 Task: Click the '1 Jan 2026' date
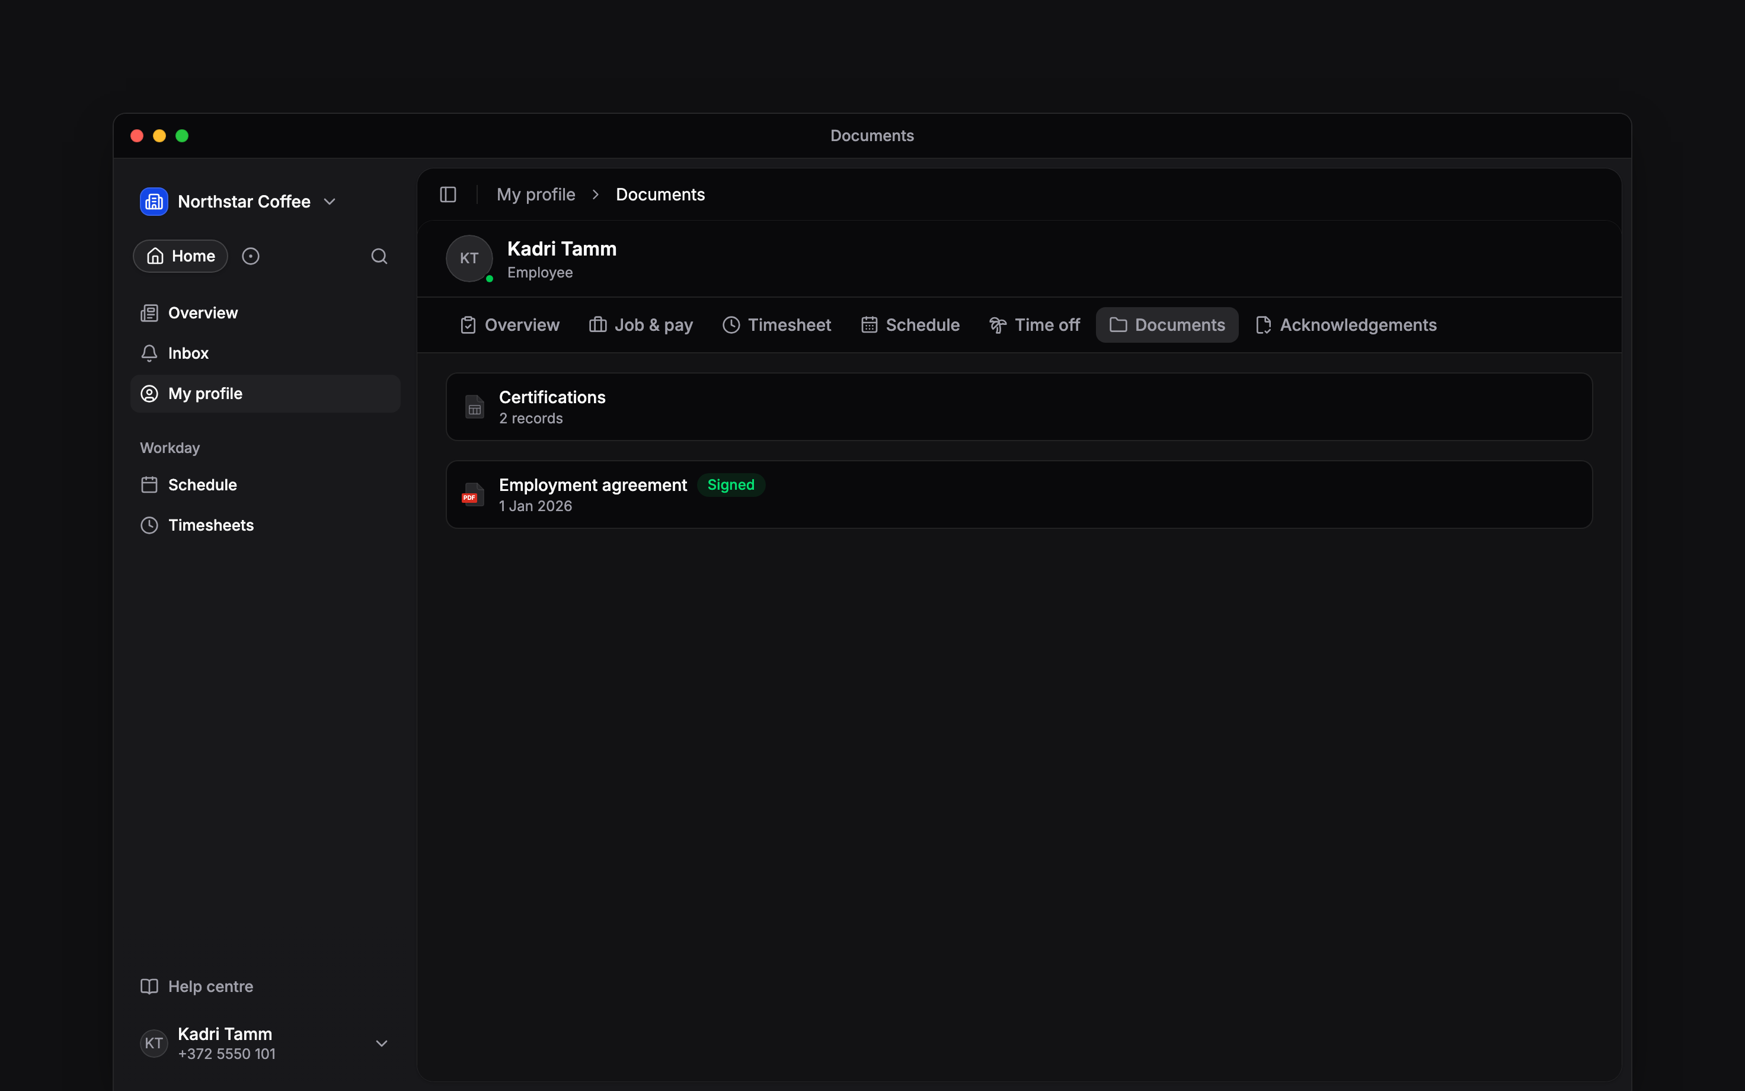point(535,506)
